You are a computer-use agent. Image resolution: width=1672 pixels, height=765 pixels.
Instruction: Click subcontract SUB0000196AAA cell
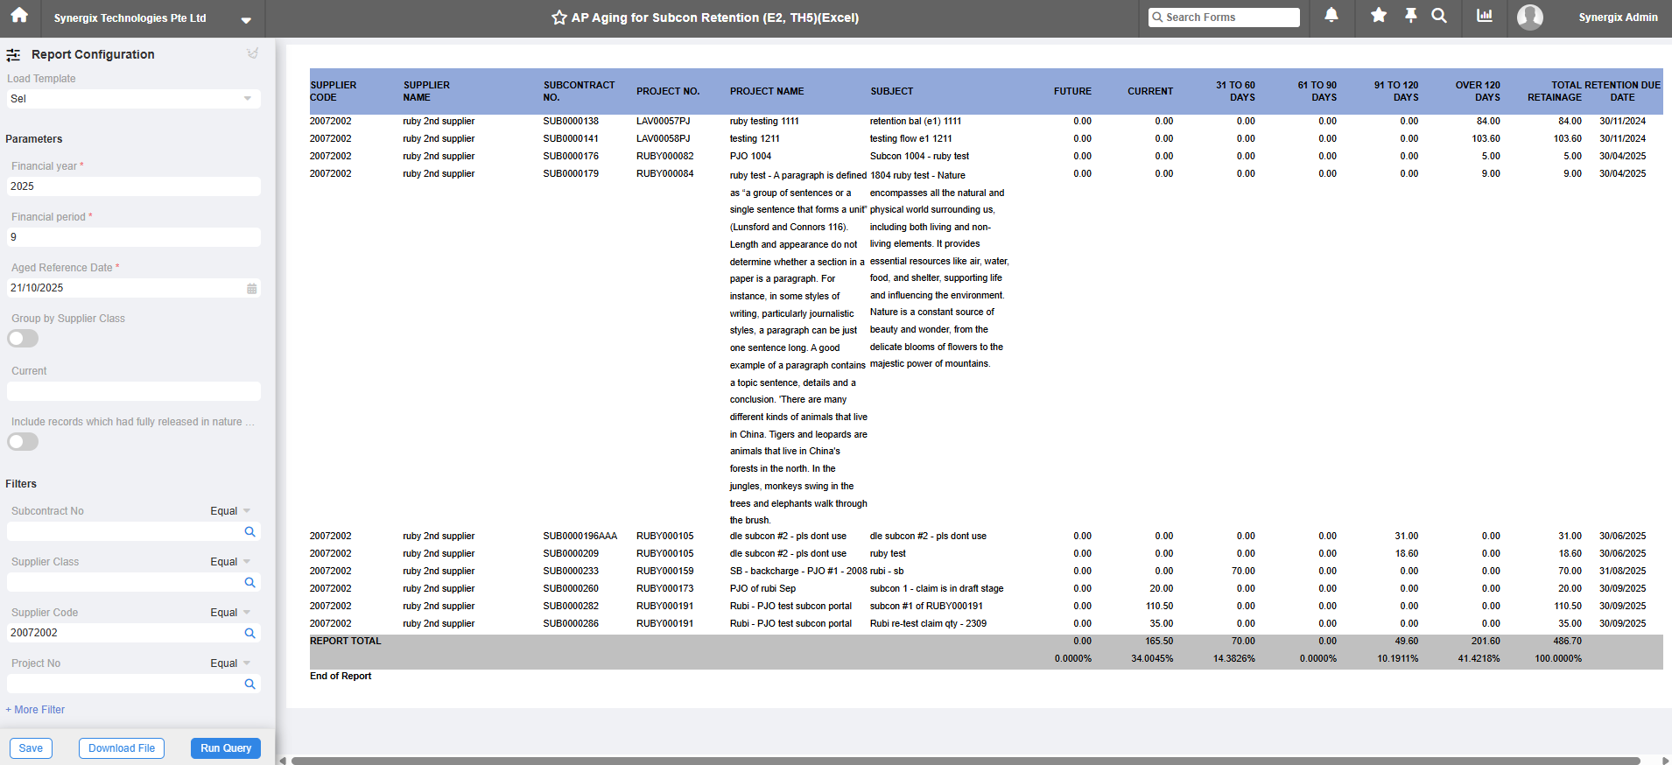[580, 537]
